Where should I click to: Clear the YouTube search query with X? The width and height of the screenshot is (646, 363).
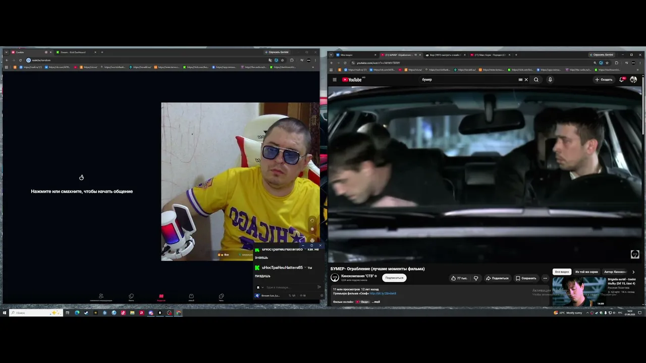tap(526, 80)
